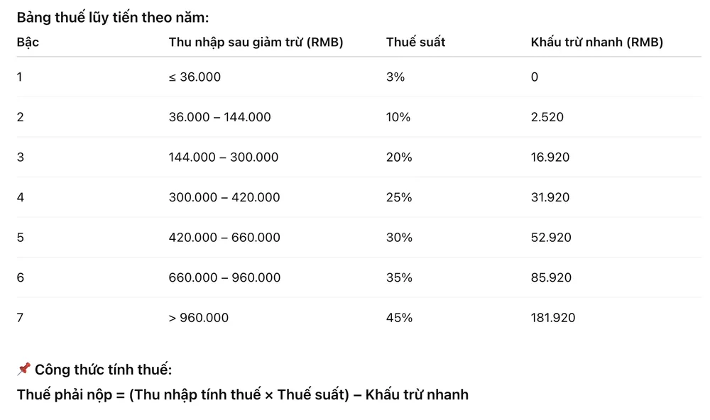The image size is (710, 420).
Task: Select the '> 960.000' income cell
Action: pyautogui.click(x=198, y=318)
